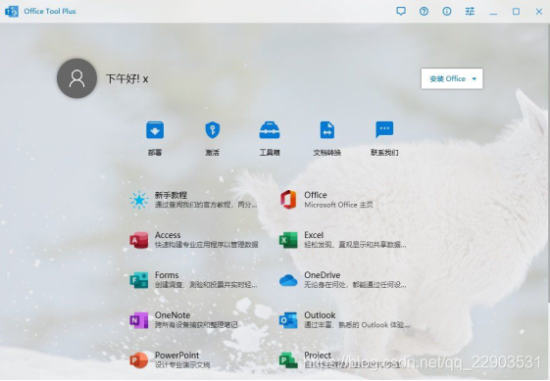Click the Office Tool Plus title text
The image size is (550, 381).
click(50, 11)
